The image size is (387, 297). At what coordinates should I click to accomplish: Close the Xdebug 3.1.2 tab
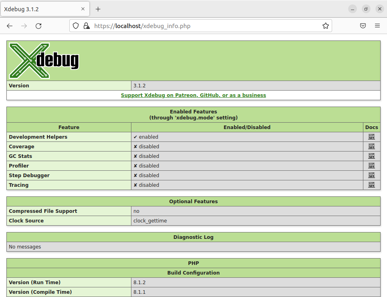click(x=83, y=9)
